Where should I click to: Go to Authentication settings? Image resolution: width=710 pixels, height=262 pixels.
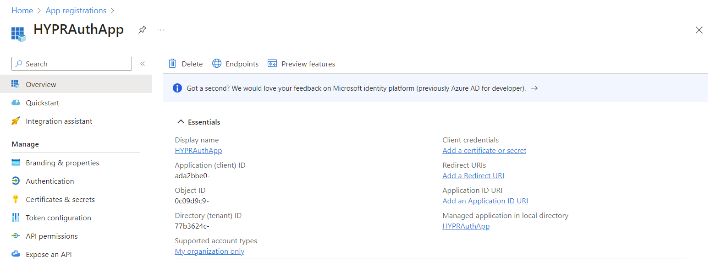50,181
